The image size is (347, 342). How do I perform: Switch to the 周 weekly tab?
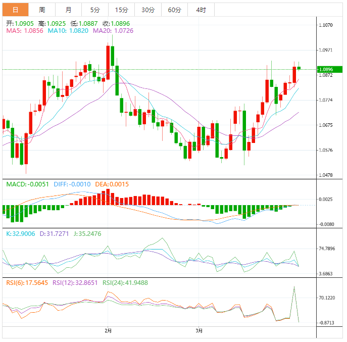tap(42, 10)
